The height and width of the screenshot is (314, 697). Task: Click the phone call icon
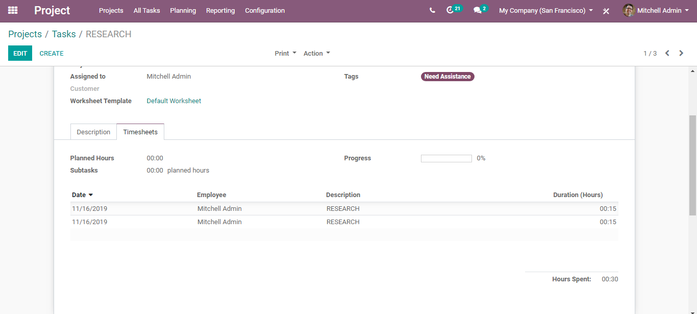coord(432,10)
